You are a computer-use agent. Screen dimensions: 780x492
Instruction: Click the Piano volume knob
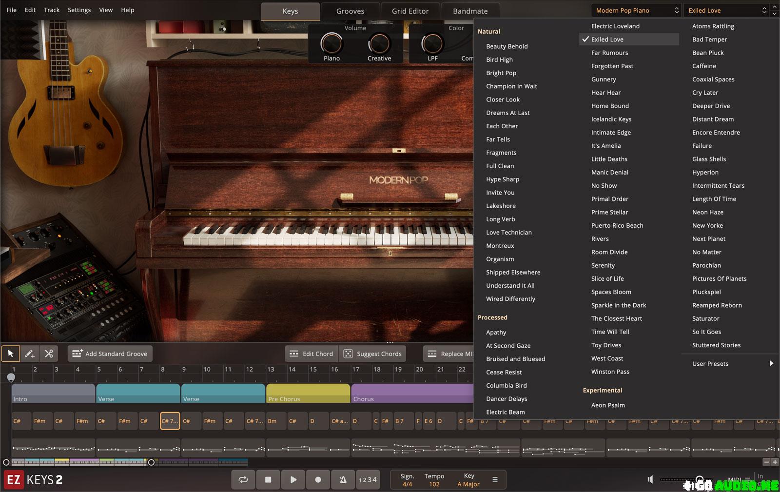tap(331, 44)
